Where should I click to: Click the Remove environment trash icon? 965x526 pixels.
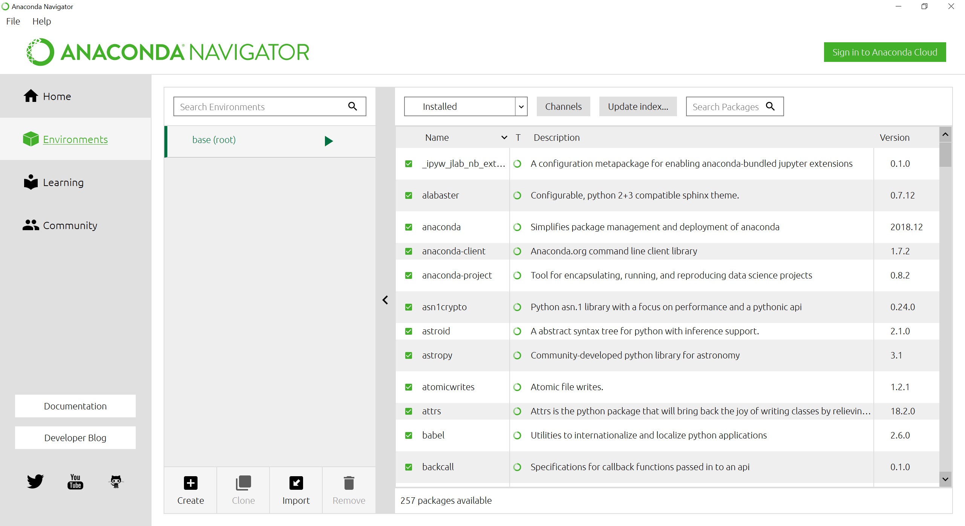[349, 483]
